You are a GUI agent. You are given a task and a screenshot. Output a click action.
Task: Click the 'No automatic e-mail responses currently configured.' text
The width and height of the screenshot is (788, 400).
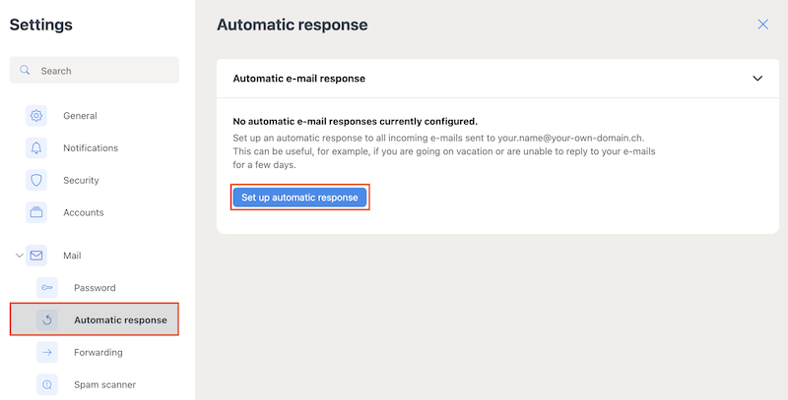click(355, 121)
